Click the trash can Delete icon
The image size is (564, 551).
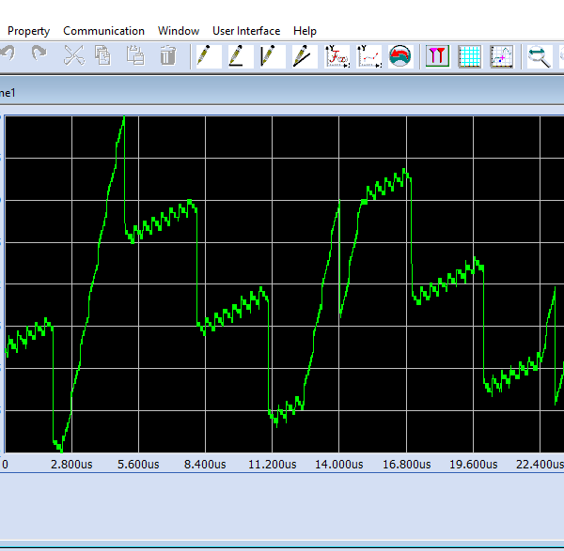[167, 56]
